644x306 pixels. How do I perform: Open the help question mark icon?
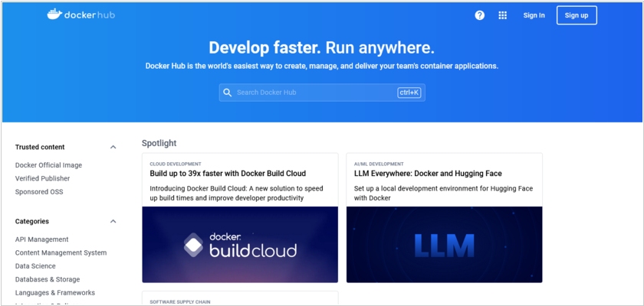tap(480, 15)
